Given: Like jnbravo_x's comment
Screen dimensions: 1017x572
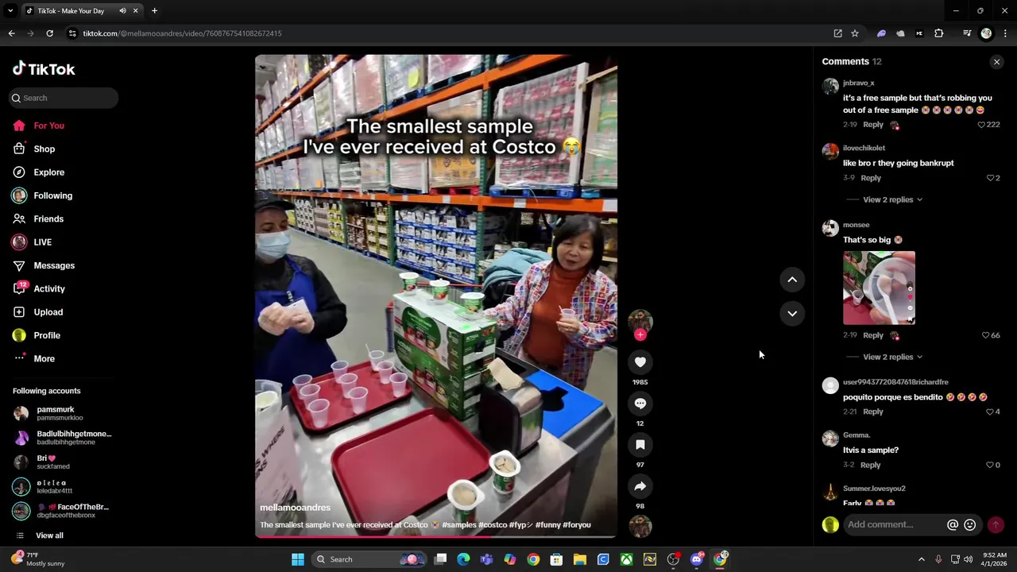Looking at the screenshot, I should 981,125.
